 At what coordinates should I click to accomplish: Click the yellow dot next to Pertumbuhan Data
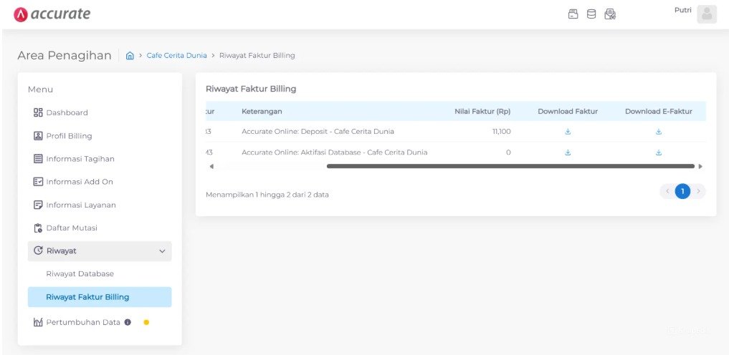point(146,323)
